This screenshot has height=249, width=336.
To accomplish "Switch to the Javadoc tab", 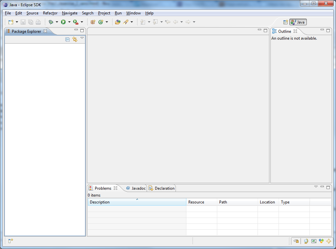I will (x=136, y=188).
